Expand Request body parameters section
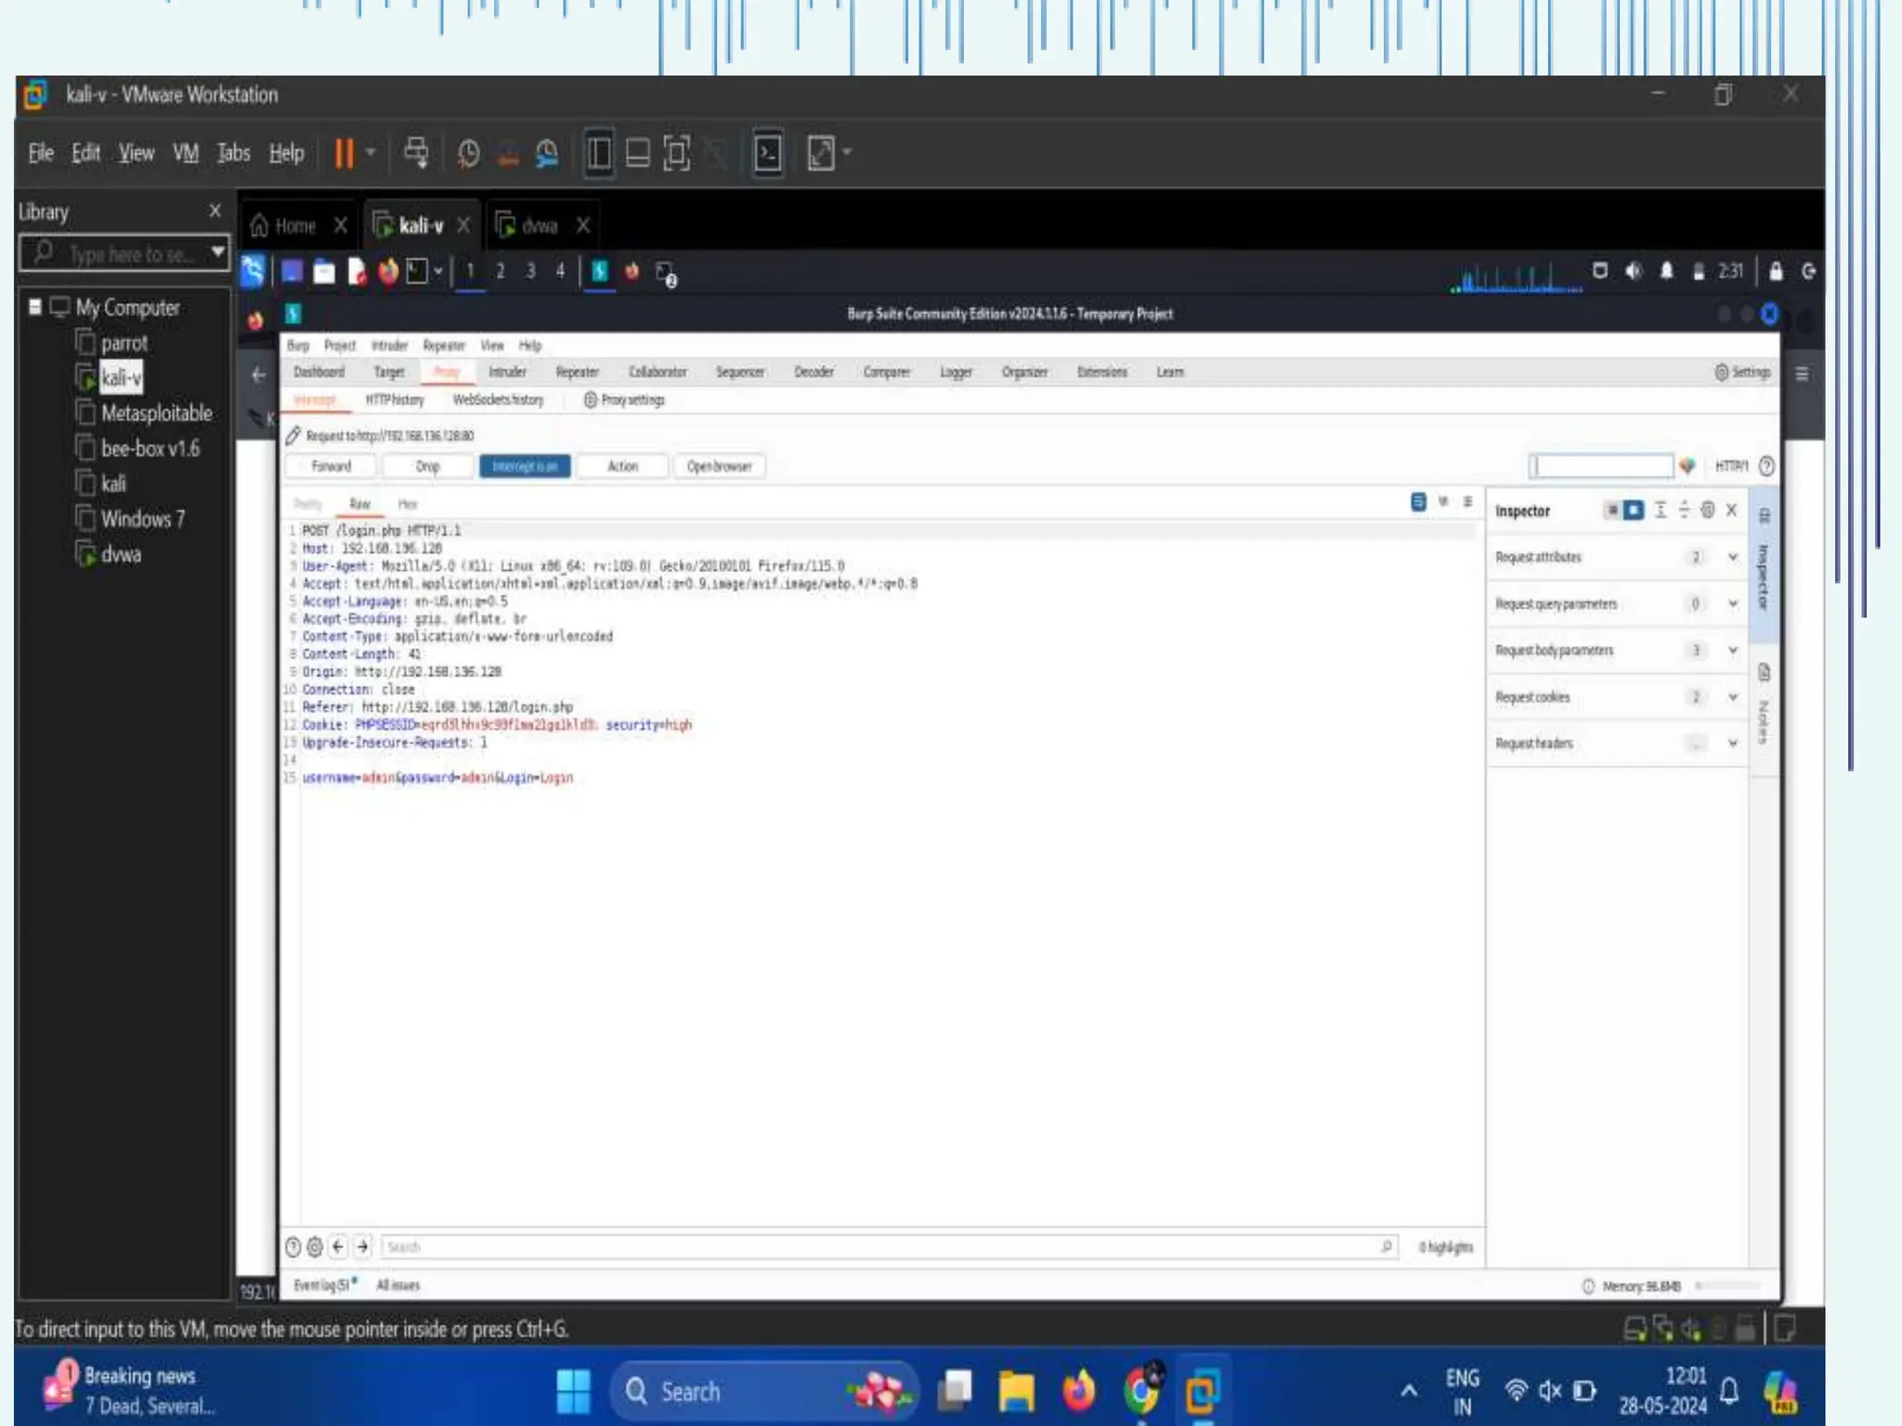 pyautogui.click(x=1732, y=650)
